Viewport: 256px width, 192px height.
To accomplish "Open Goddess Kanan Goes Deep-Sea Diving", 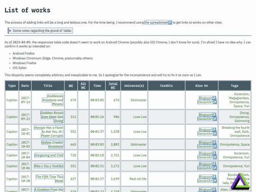I will pos(52,117).
